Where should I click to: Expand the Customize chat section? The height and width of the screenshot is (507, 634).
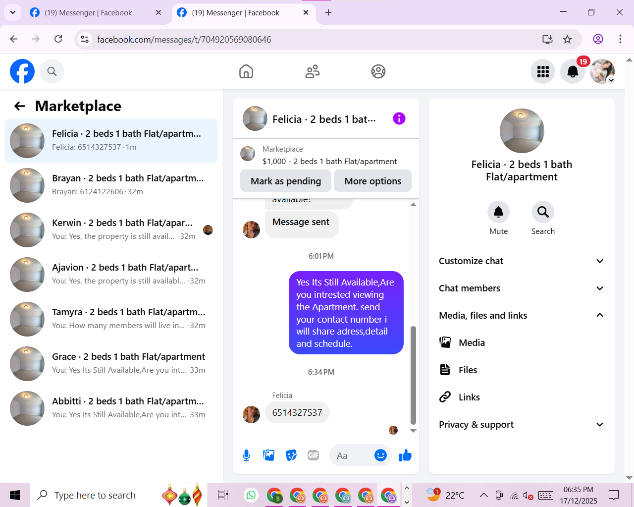[x=522, y=261]
